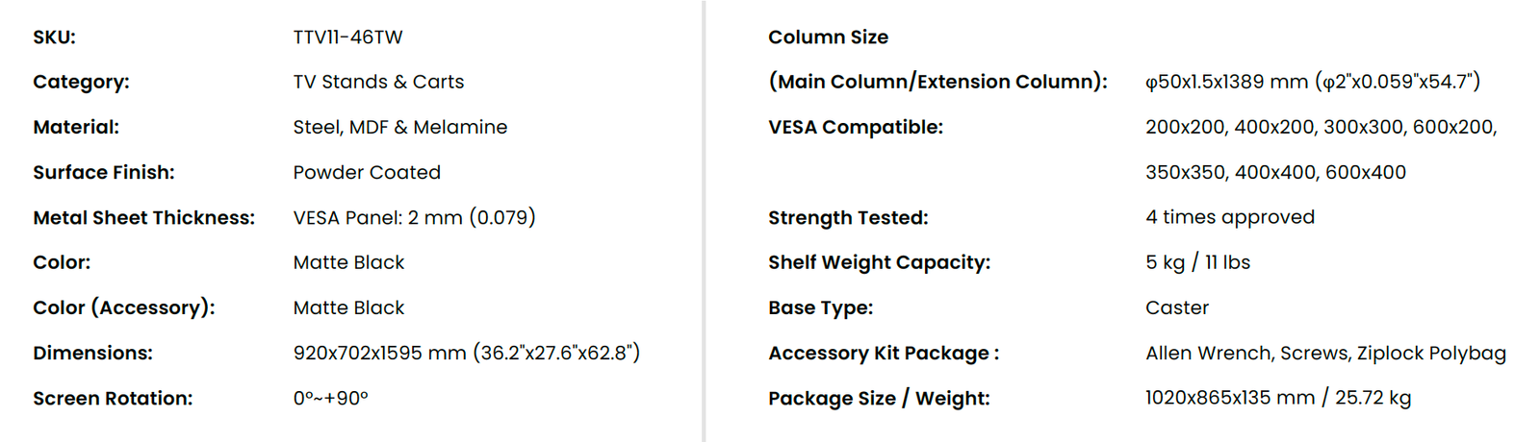Click the Base Type value Caster
1540x442 pixels.
[1176, 307]
